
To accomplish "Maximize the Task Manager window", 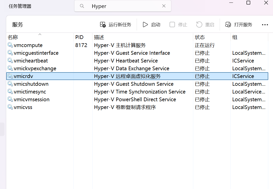I will (248, 2).
